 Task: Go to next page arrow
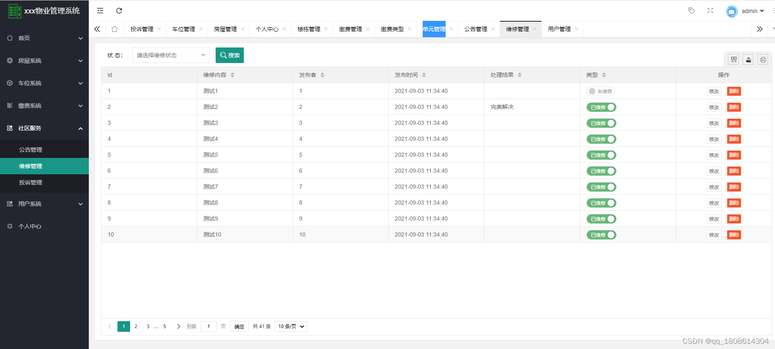178,326
